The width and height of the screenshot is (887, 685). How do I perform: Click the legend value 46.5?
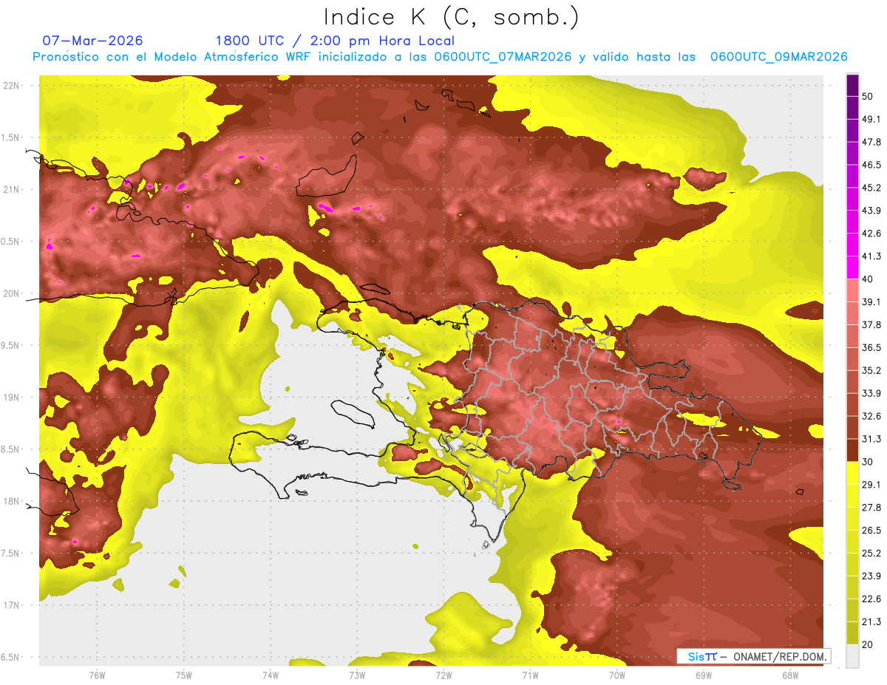click(871, 165)
